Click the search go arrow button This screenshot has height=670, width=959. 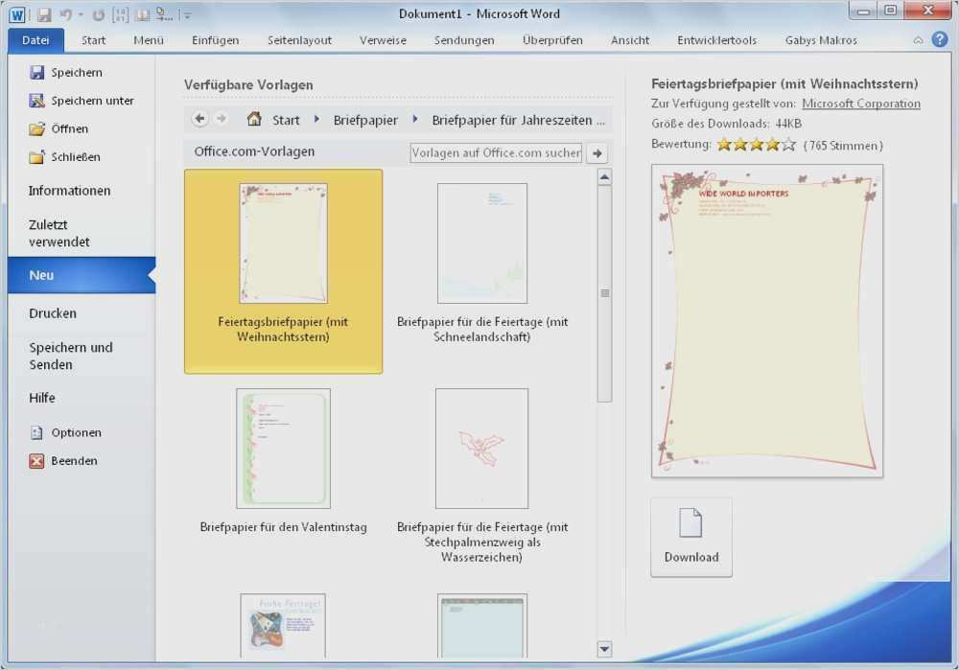tap(596, 152)
